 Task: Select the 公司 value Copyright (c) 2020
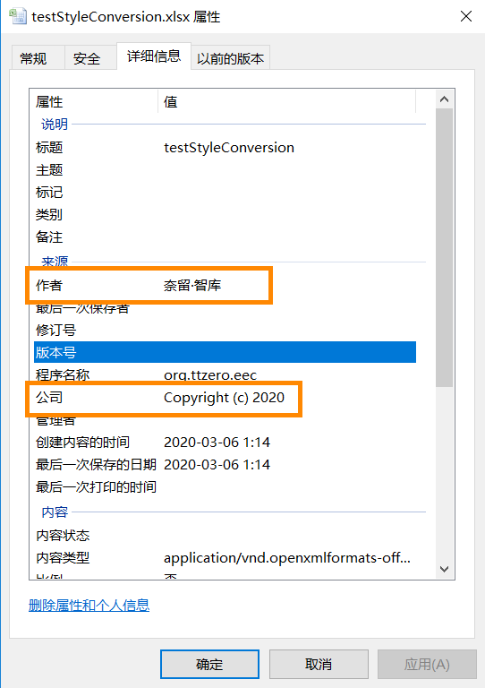[x=224, y=398]
